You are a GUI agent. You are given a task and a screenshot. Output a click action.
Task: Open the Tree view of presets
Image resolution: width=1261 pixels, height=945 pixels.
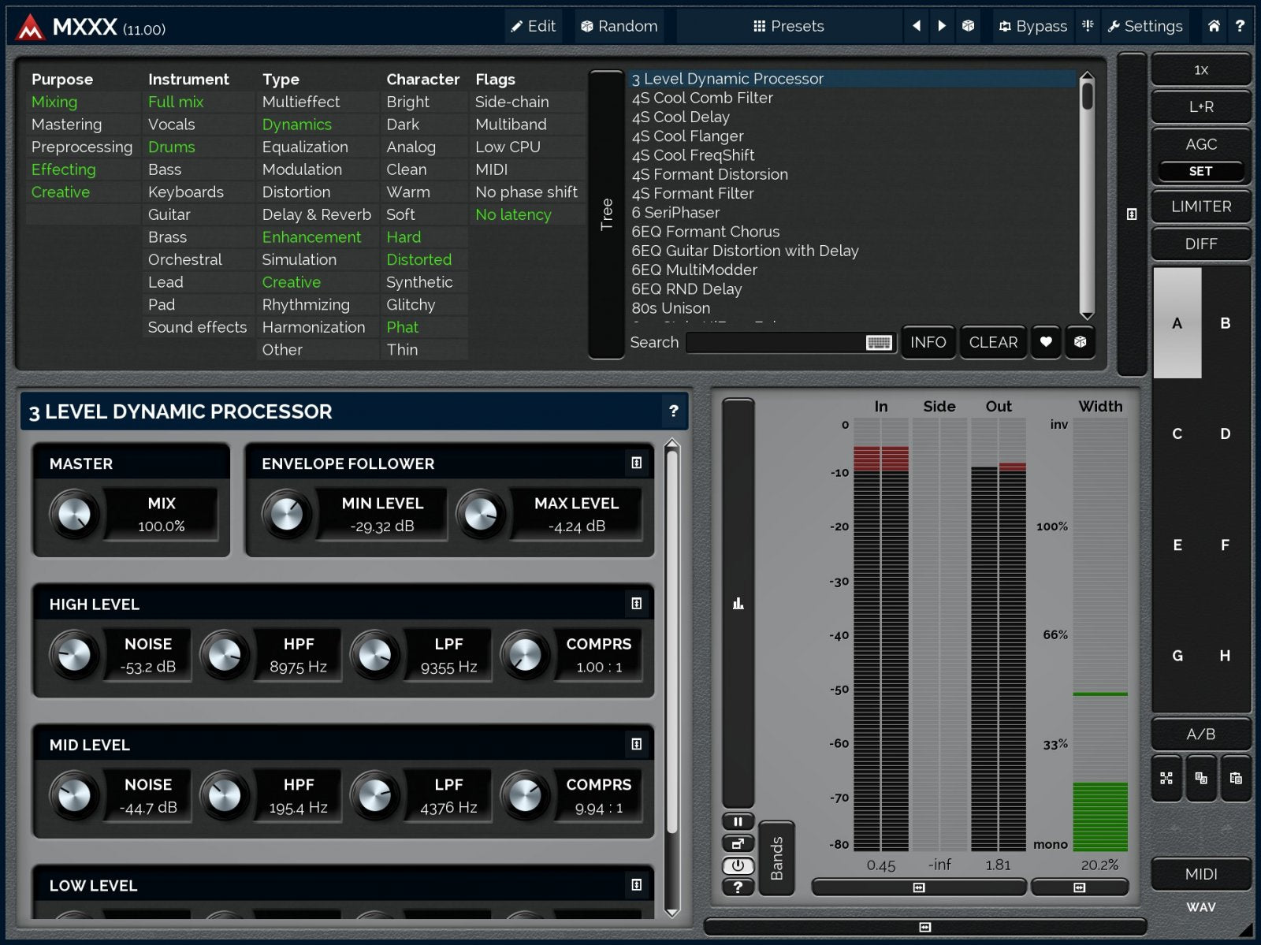point(607,213)
